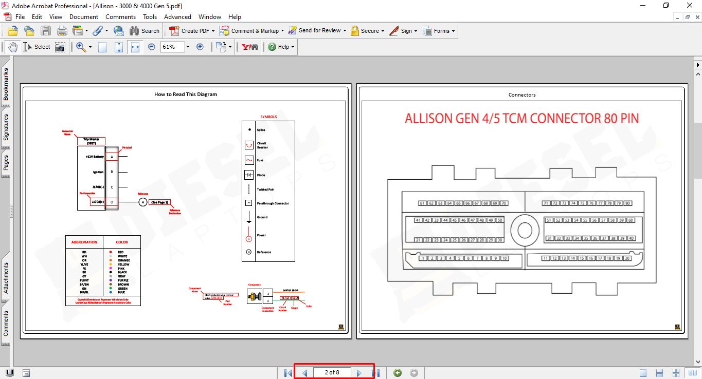Click the Save disk icon
The image size is (702, 379).
click(46, 31)
